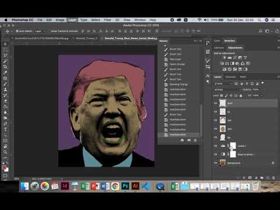Screen dimensions: 280x210
Task: Open the Image menu
Action: click(x=60, y=20)
